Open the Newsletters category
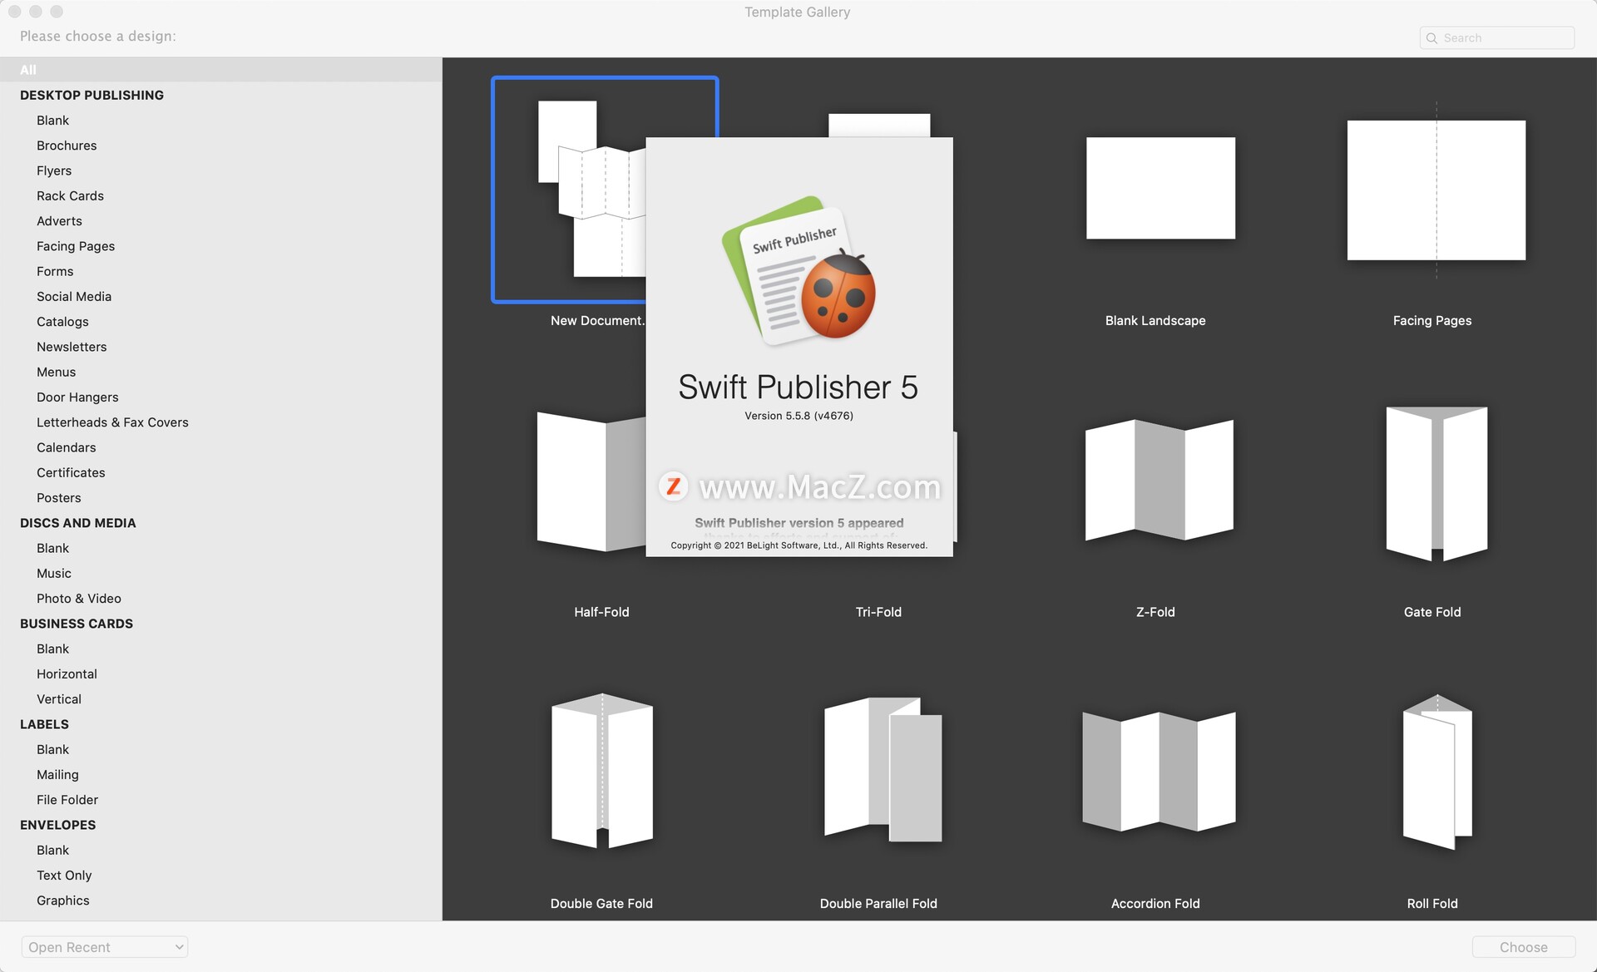 point(72,347)
